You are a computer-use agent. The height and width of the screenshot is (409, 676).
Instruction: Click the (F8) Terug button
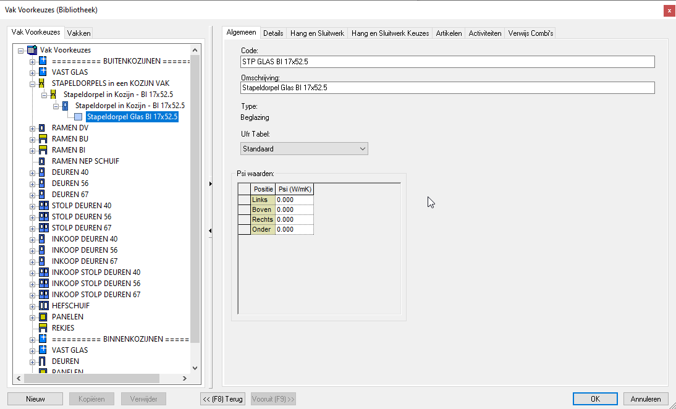(223, 399)
